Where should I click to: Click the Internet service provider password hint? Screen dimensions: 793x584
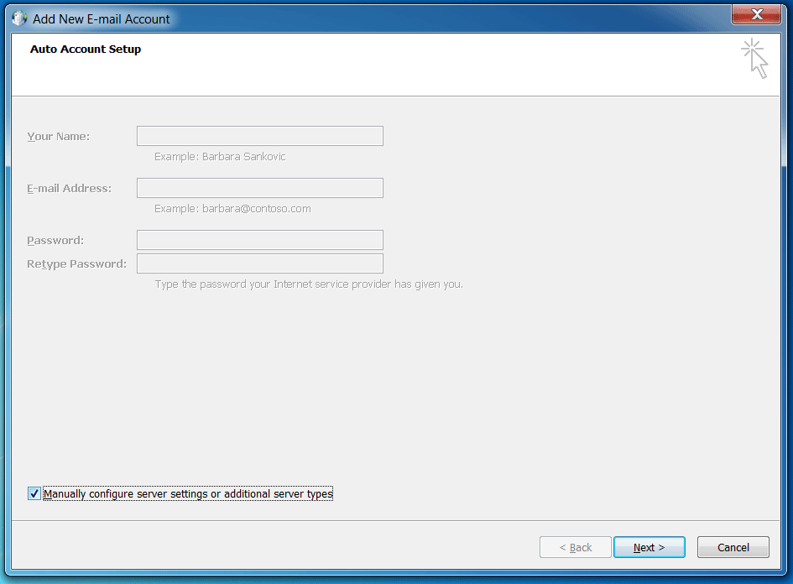click(309, 284)
